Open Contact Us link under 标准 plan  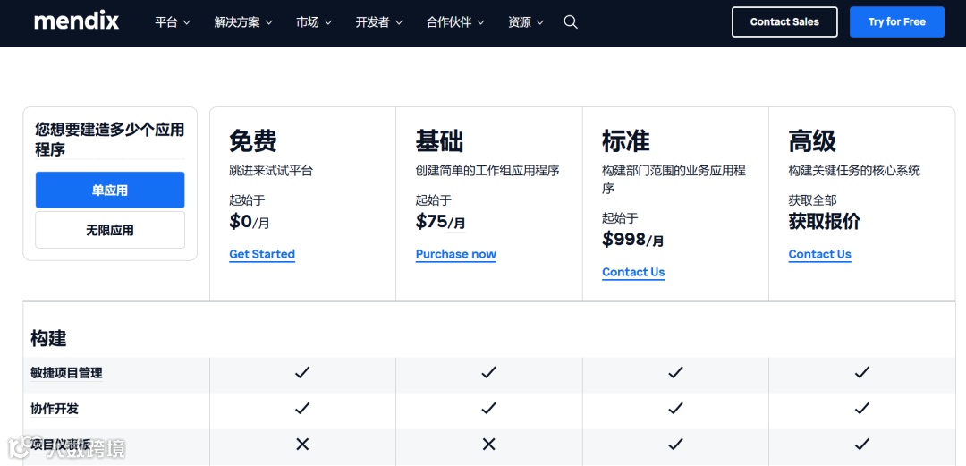click(633, 272)
